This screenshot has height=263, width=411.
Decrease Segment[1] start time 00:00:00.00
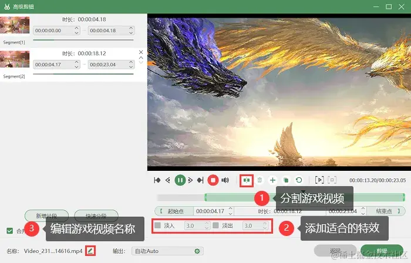tap(76, 33)
